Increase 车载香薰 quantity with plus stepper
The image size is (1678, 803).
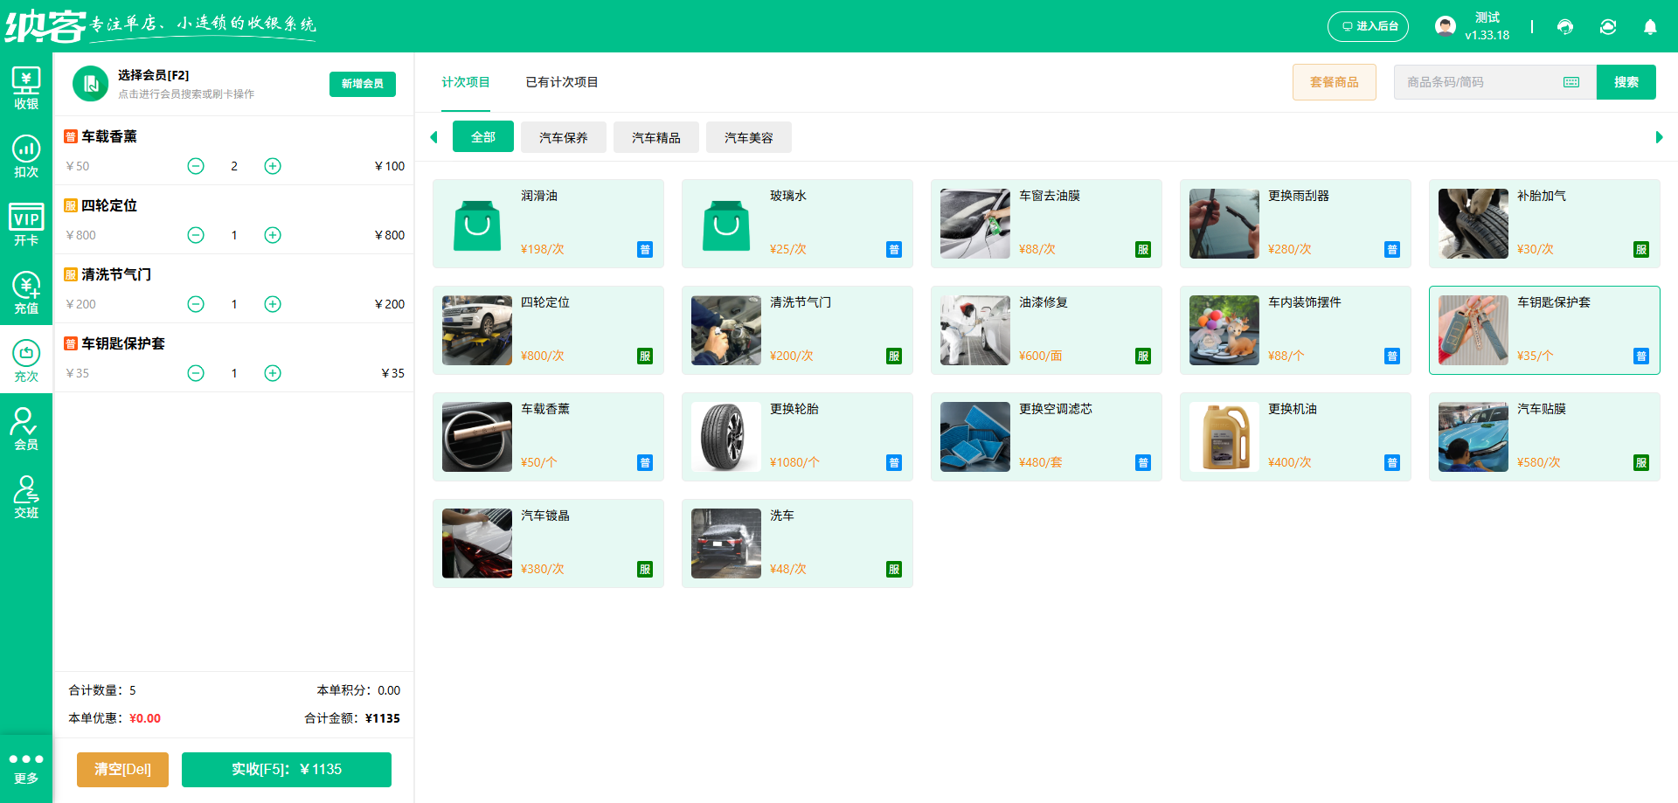tap(272, 165)
